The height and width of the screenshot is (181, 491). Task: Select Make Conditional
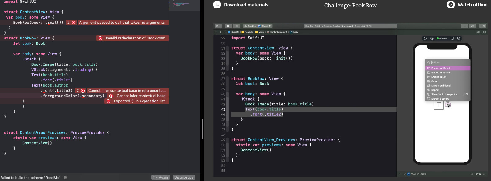[448, 86]
